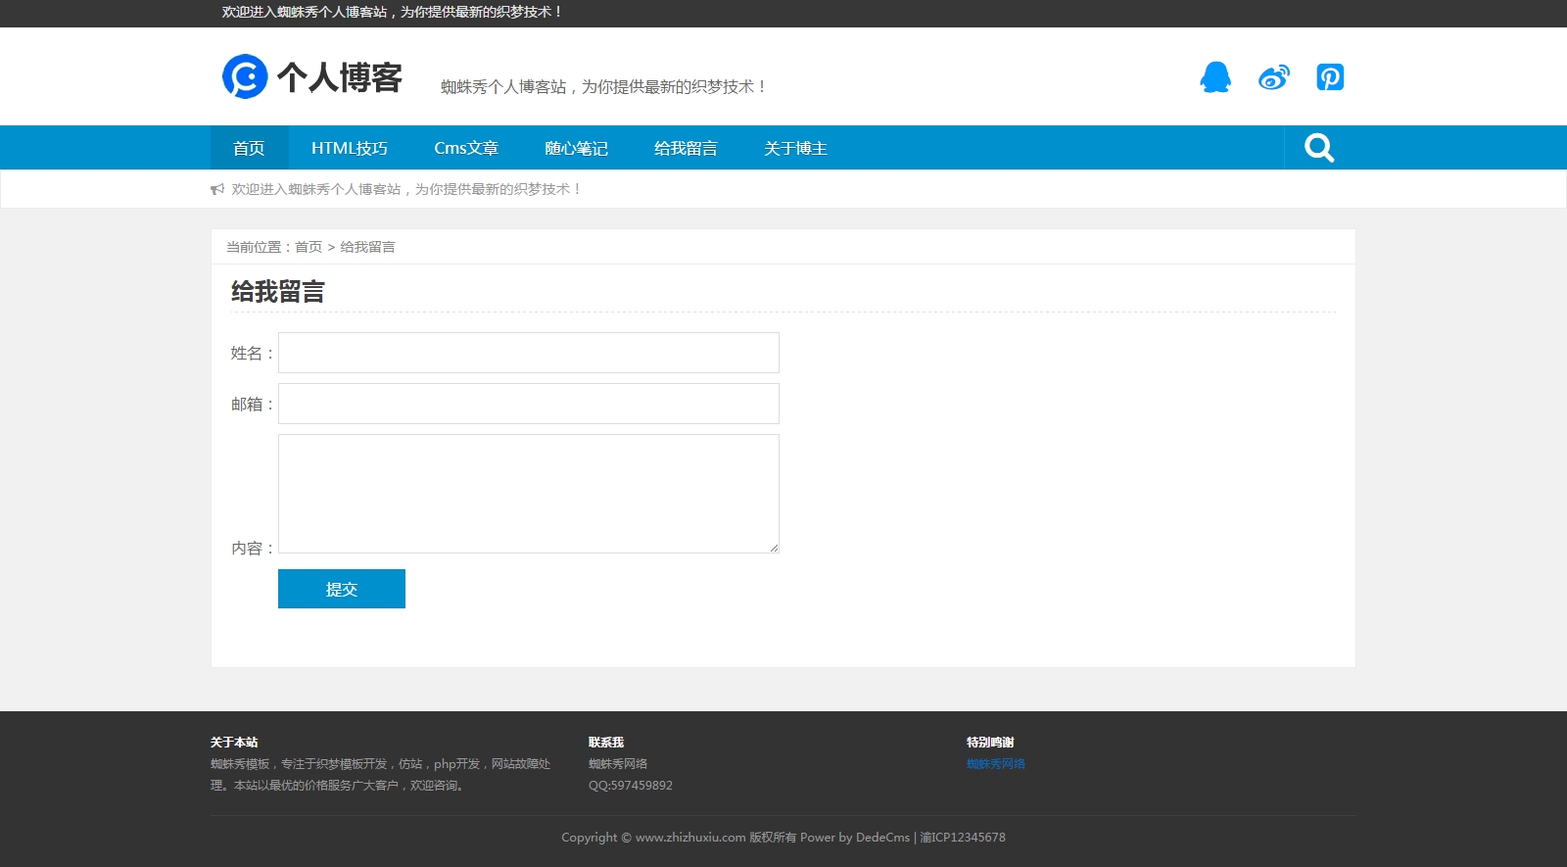This screenshot has width=1567, height=867.
Task: Click the 给我留言 breadcrumb link
Action: coord(368,247)
